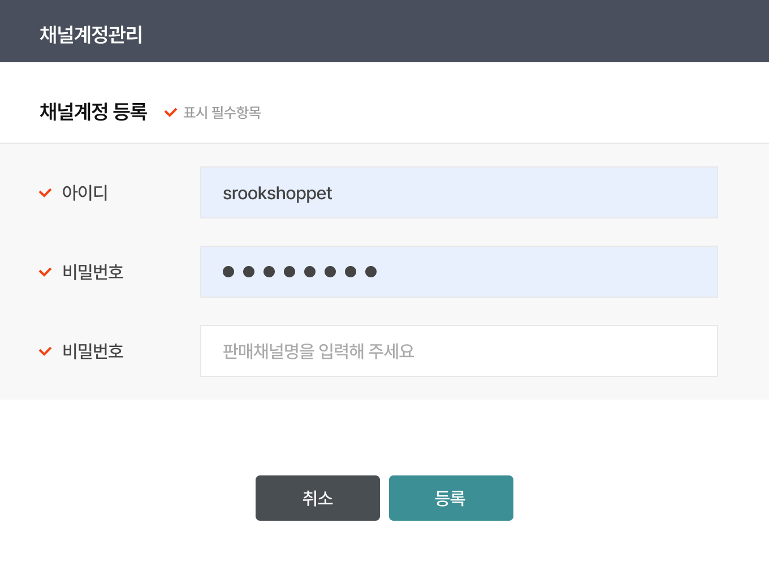Select the srookshoppet ID input field
Screen dimensions: 769x566
459,192
